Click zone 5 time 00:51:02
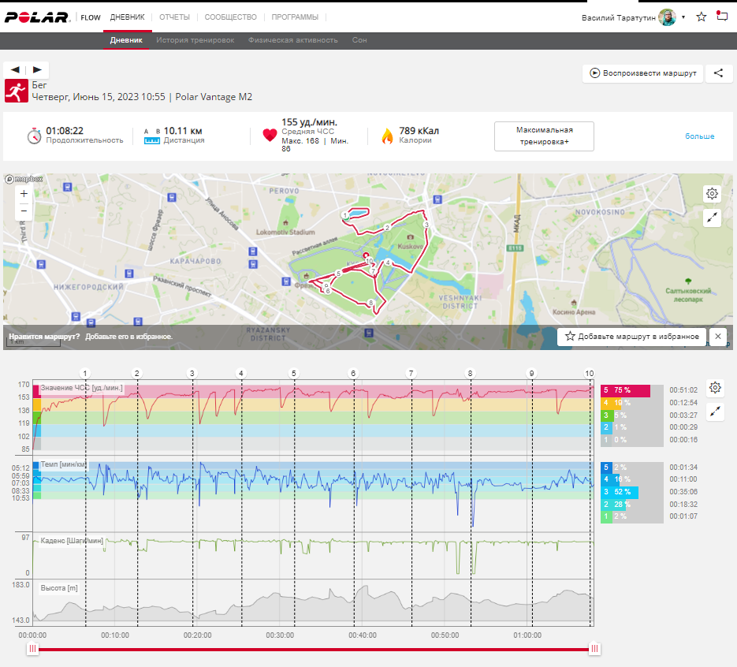This screenshot has height=667, width=737. 683,390
